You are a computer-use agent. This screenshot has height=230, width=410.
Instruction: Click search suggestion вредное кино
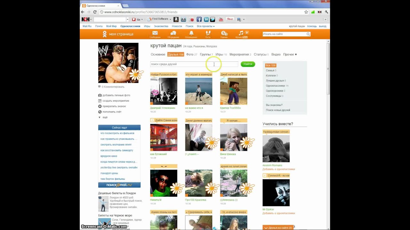pyautogui.click(x=109, y=156)
